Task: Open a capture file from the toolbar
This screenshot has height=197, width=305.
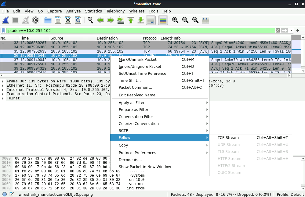Action: point(48,20)
